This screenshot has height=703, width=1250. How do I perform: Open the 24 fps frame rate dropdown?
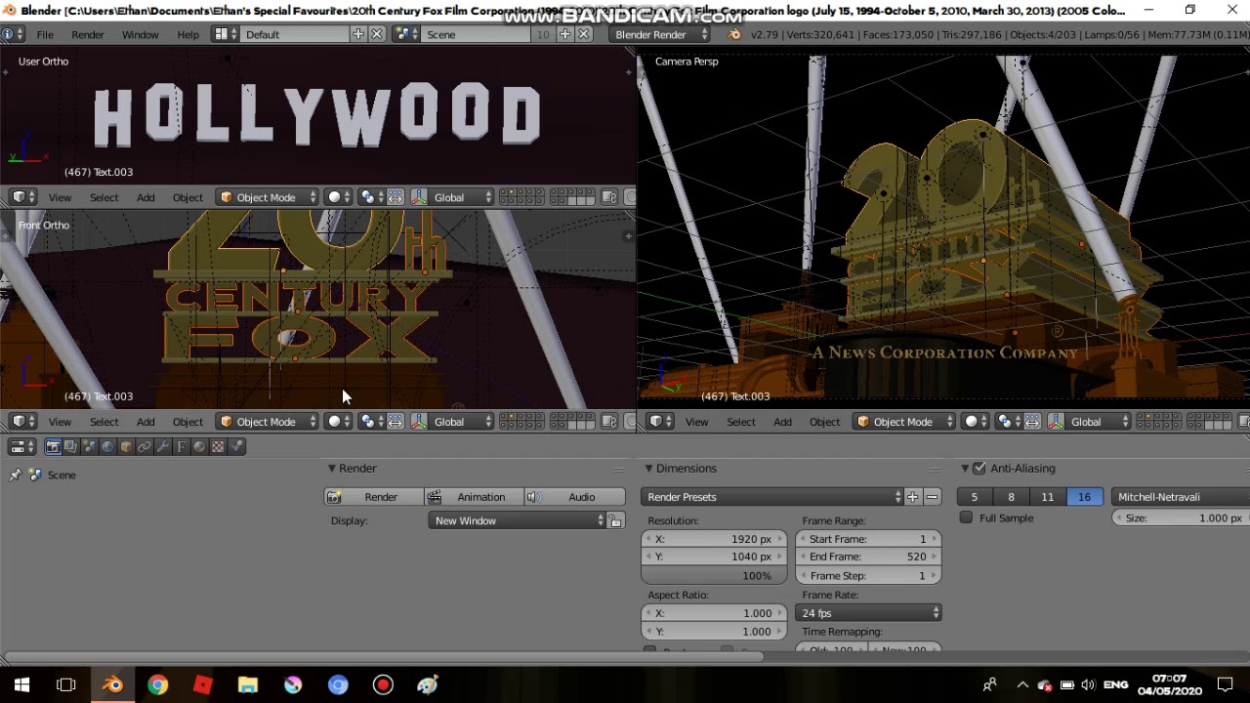[x=869, y=613]
